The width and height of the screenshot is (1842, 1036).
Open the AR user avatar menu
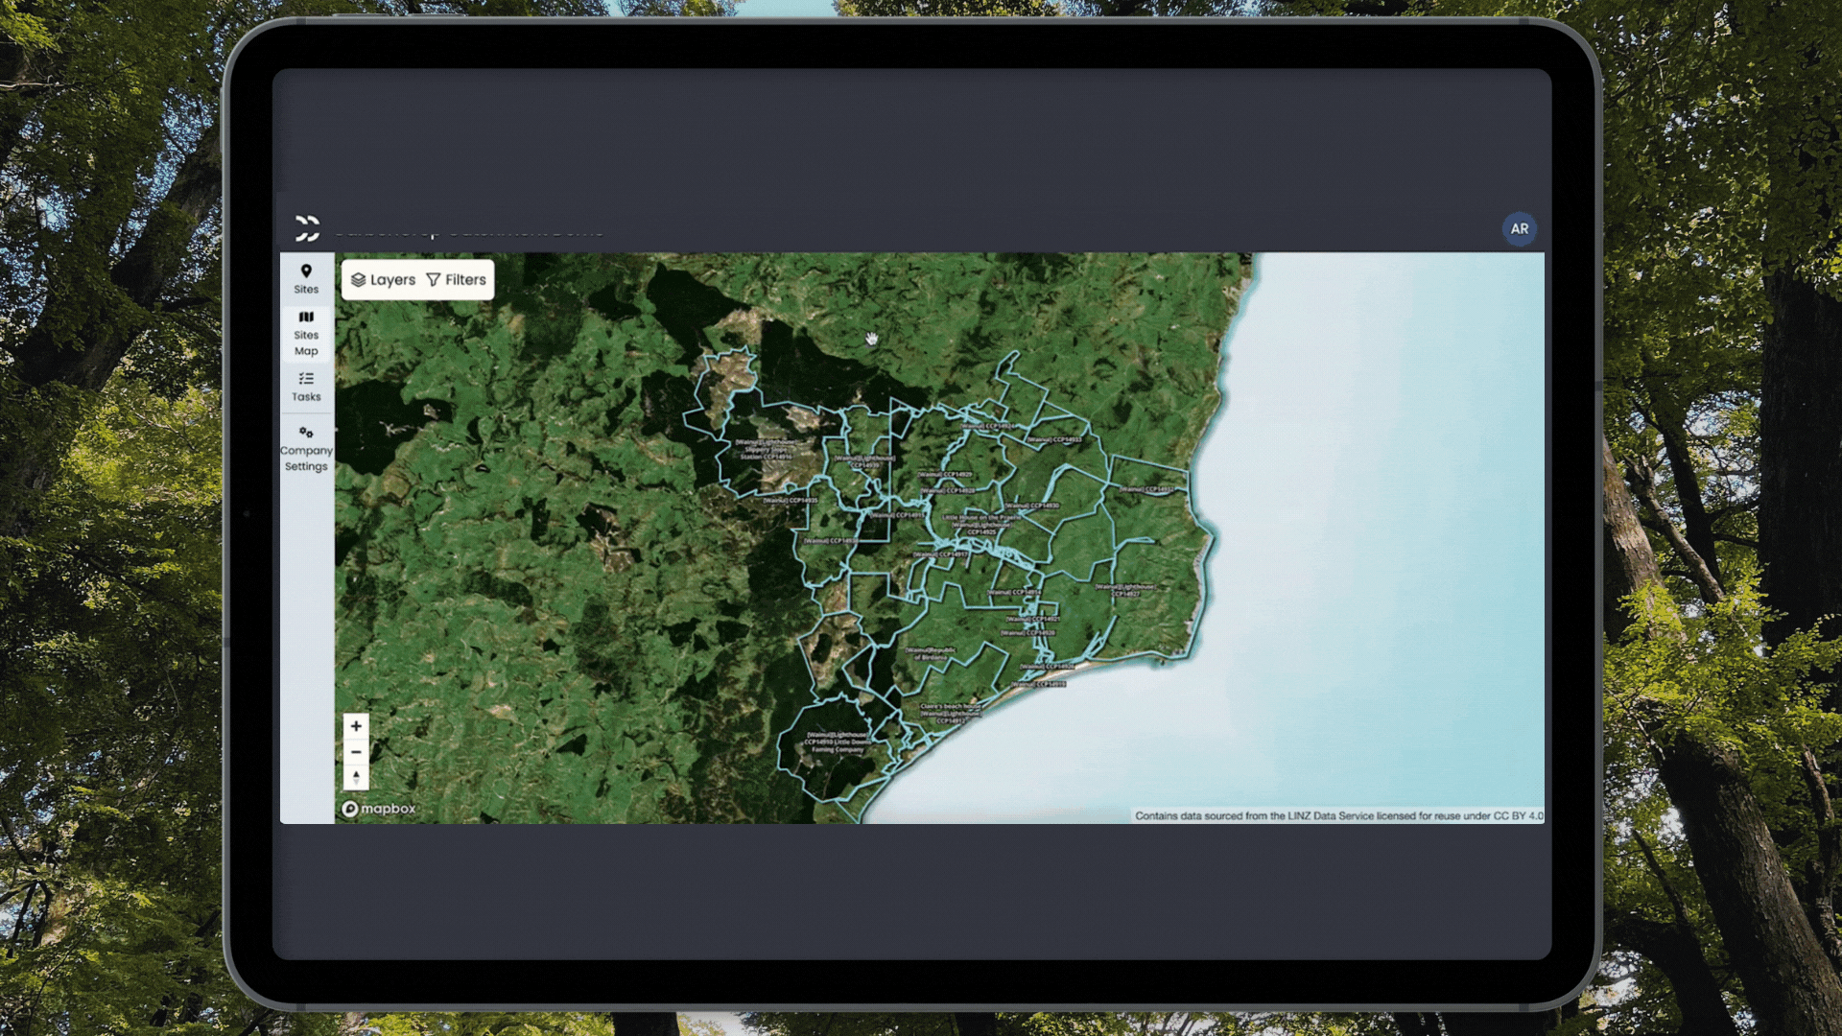pyautogui.click(x=1519, y=229)
